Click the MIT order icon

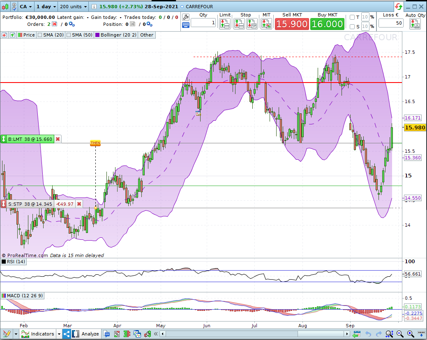266,24
